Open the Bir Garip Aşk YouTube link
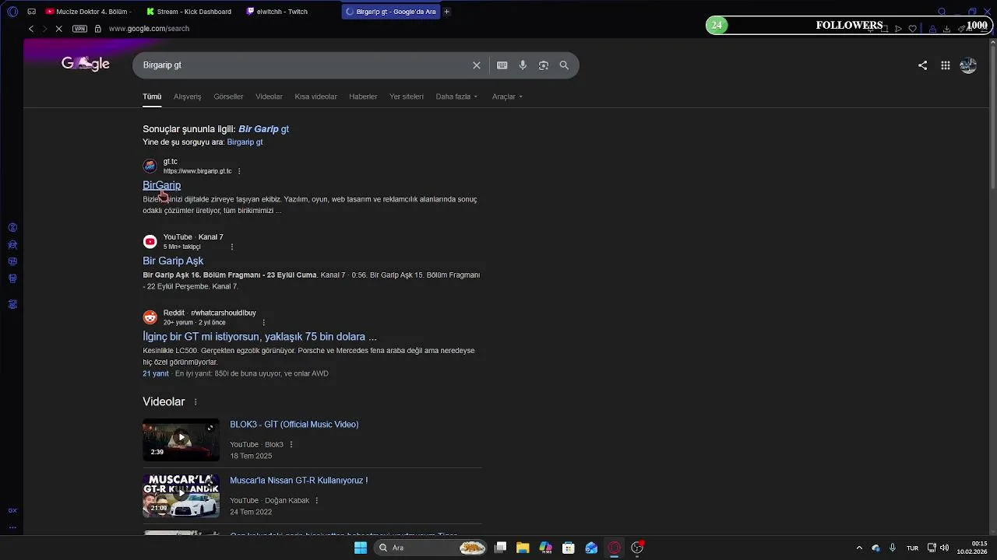The width and height of the screenshot is (997, 560). point(173,261)
